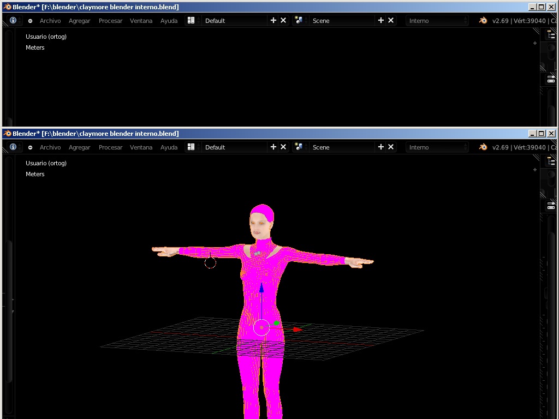Open Properties editor type icon, lower window
Image resolution: width=559 pixels, height=419 pixels.
pos(551,206)
